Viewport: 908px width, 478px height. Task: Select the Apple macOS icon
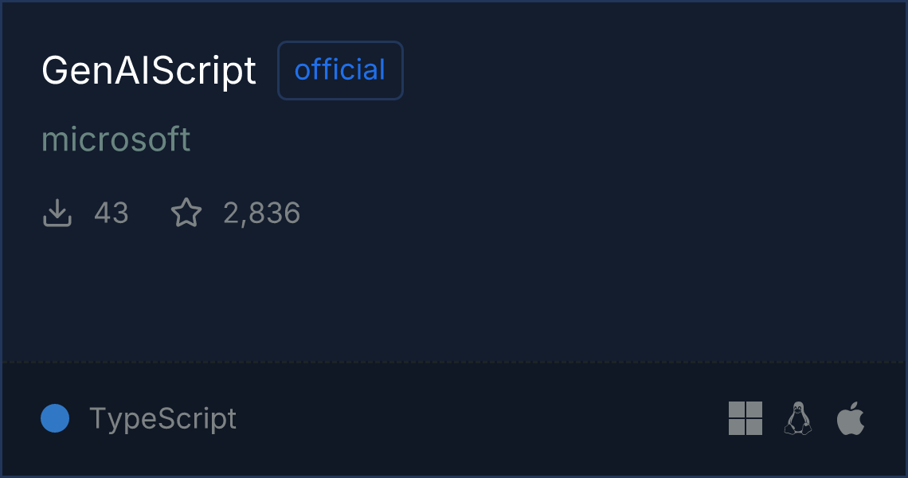(851, 418)
